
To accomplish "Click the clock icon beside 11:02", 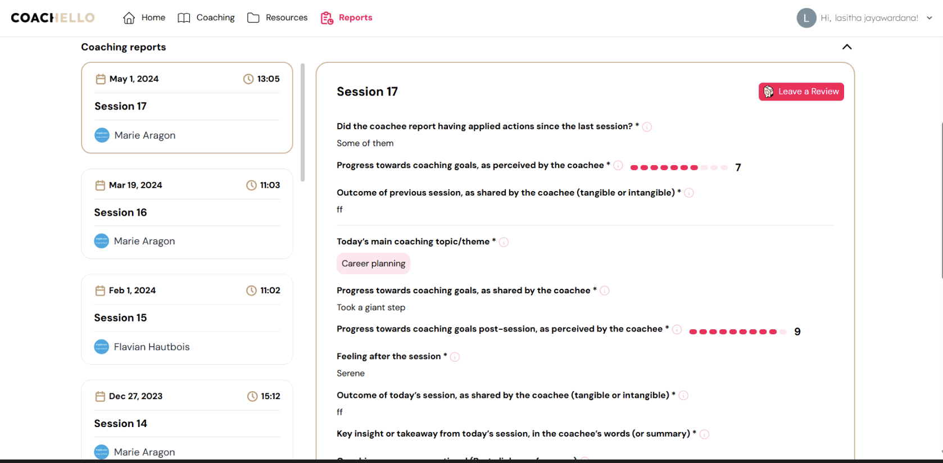I will click(251, 290).
